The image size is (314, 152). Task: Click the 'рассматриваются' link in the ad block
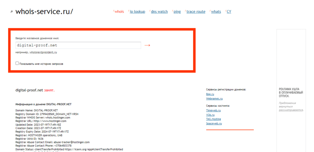[291, 110]
